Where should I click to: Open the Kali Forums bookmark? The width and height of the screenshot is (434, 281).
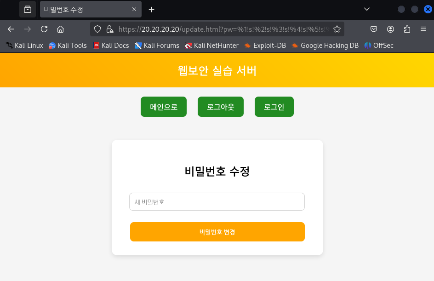pyautogui.click(x=157, y=46)
